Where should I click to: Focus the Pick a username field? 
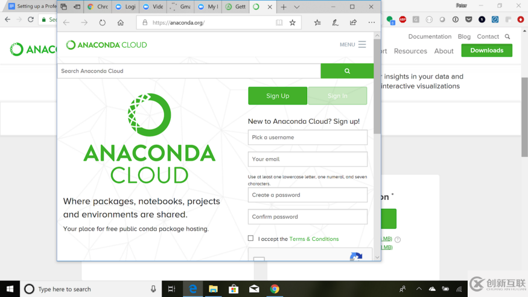coord(307,138)
